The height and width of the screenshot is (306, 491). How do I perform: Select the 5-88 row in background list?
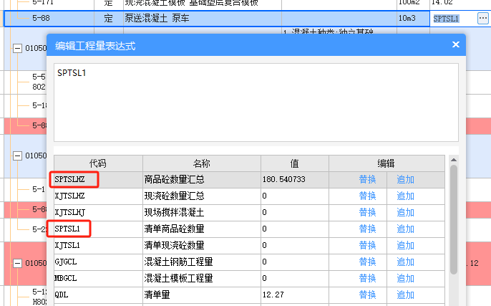(217, 19)
